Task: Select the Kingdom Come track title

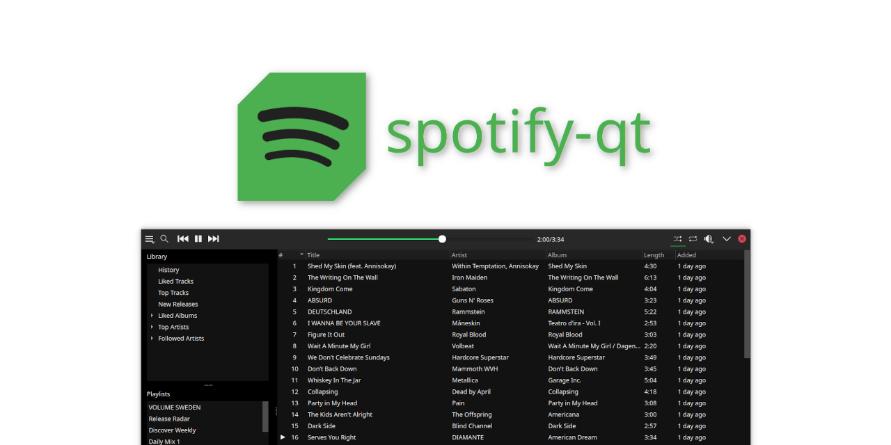Action: [330, 289]
